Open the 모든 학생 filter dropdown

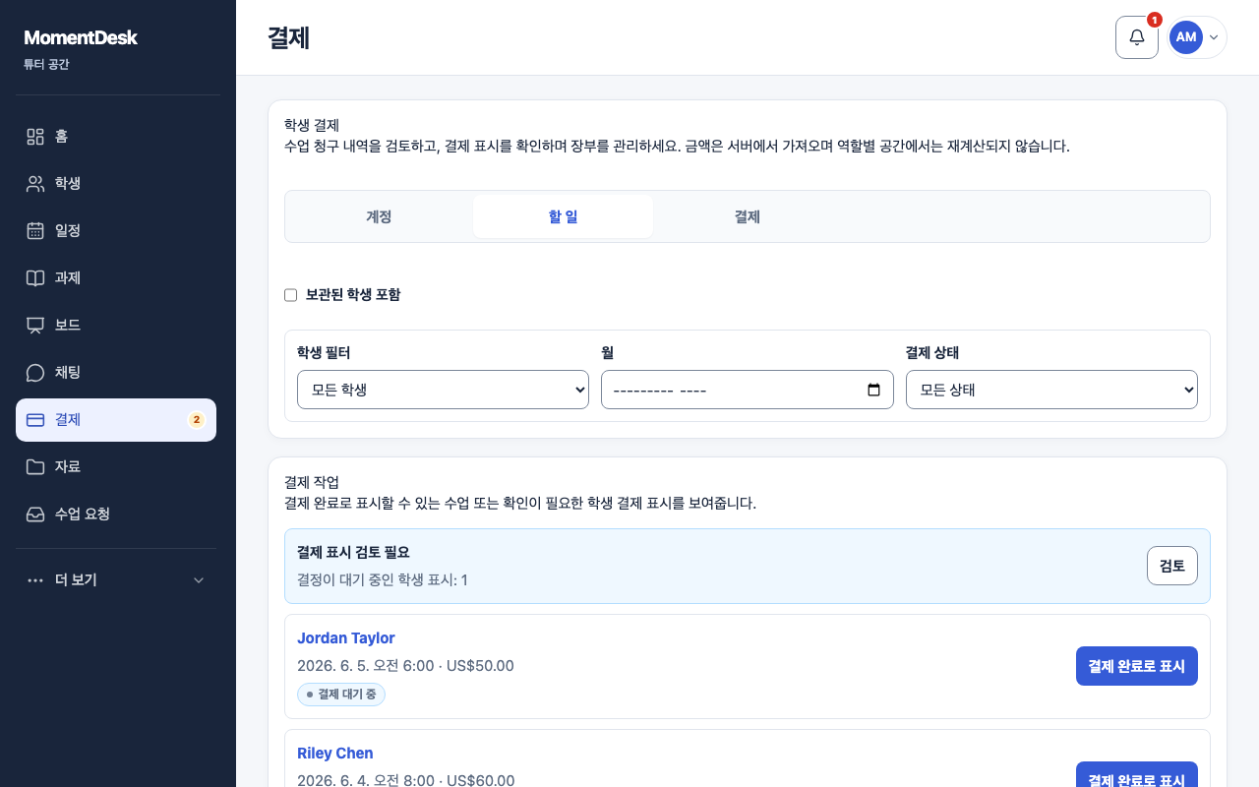coord(443,390)
